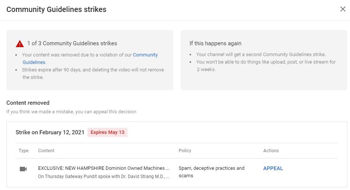Click the 'Content removed' section heading

click(28, 103)
